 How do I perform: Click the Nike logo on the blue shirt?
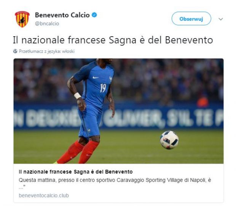point(96,77)
